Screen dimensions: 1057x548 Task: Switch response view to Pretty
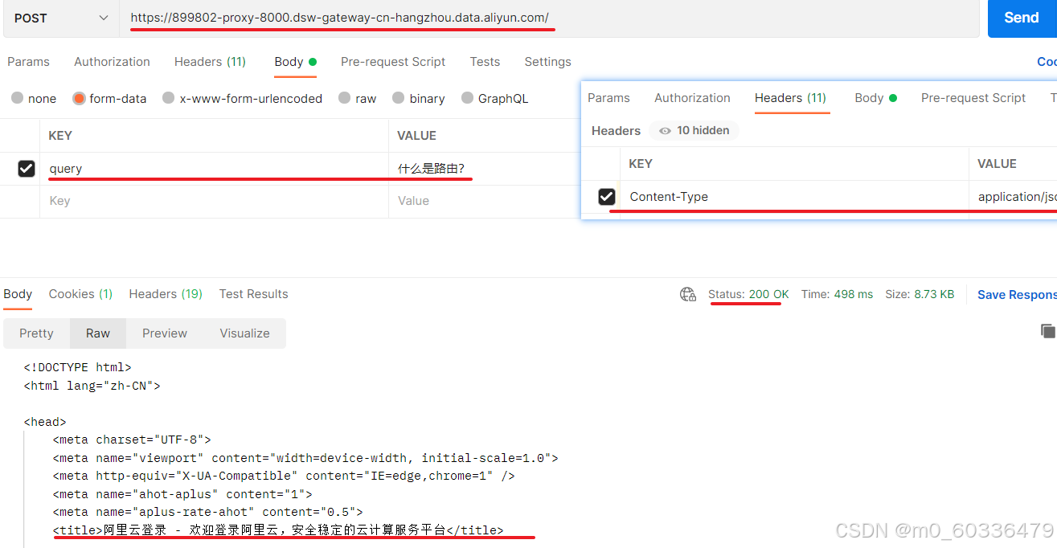pos(36,333)
